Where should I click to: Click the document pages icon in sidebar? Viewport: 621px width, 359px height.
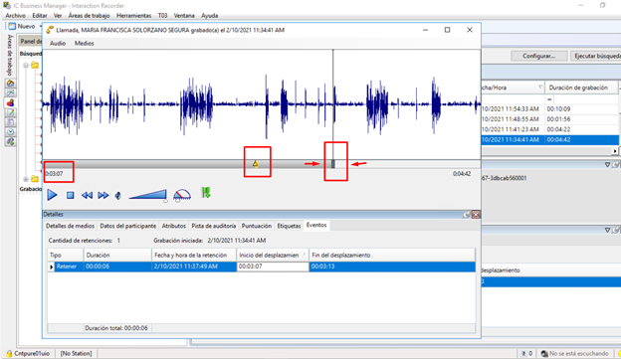pos(10,122)
